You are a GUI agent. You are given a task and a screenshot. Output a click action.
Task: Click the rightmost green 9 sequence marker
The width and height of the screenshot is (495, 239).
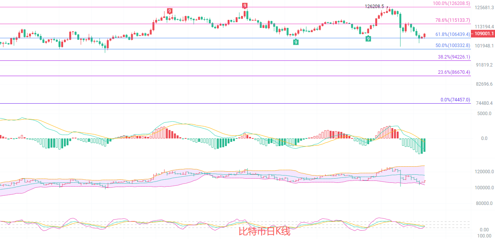point(368,39)
